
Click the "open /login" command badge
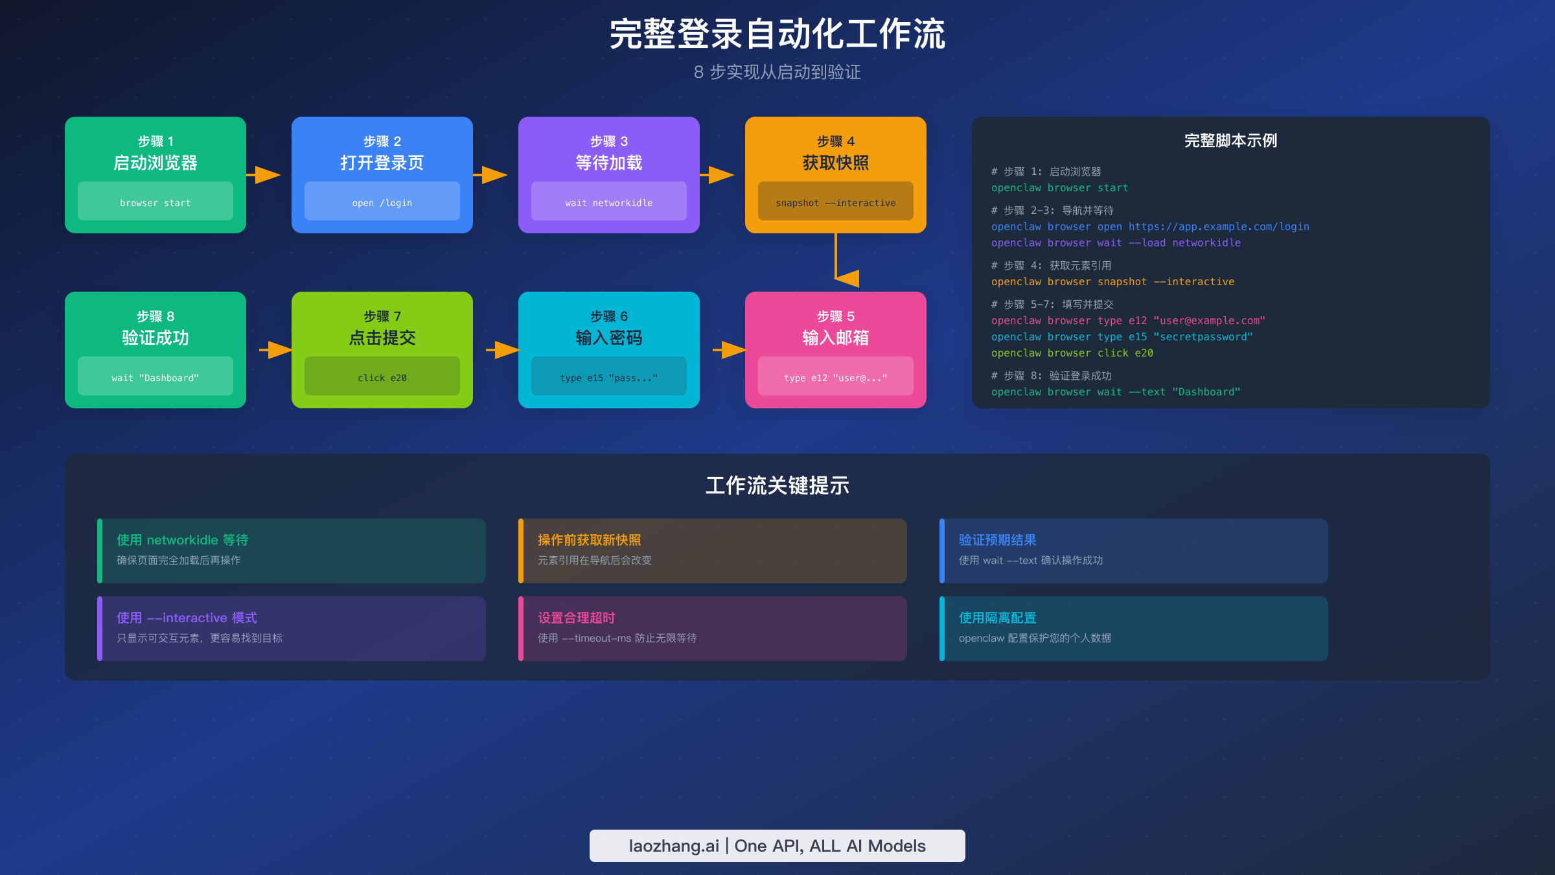point(382,202)
